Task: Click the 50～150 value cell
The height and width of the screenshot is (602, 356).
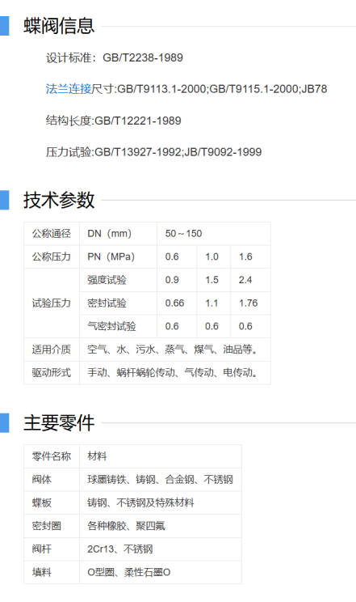Action: tap(214, 233)
